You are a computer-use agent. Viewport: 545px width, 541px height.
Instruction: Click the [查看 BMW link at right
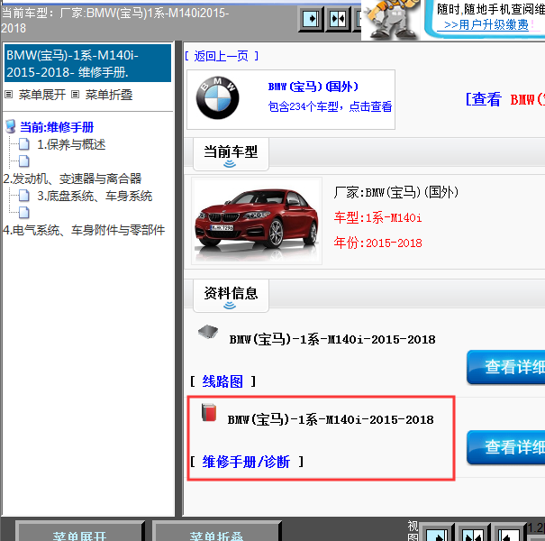coord(504,99)
